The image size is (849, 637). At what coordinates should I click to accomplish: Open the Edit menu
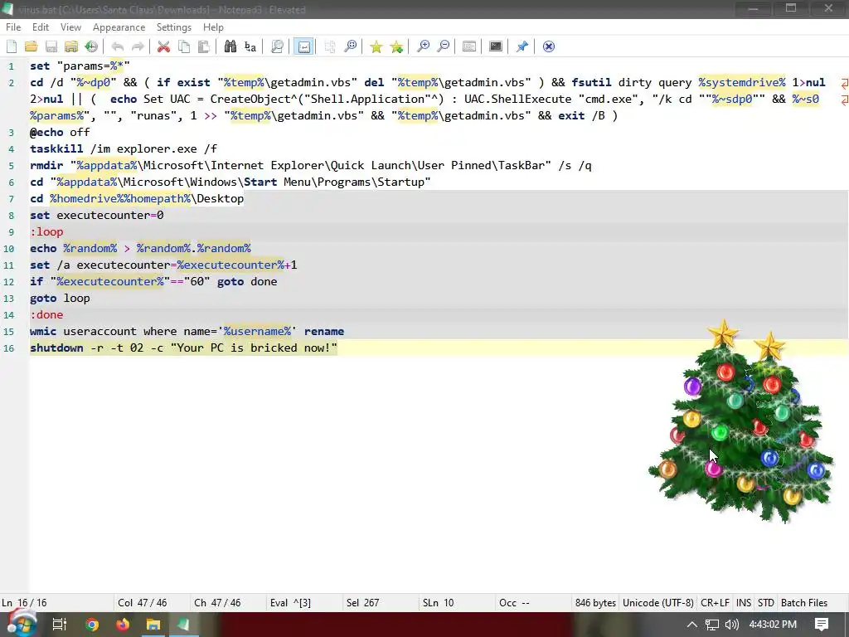pyautogui.click(x=41, y=27)
